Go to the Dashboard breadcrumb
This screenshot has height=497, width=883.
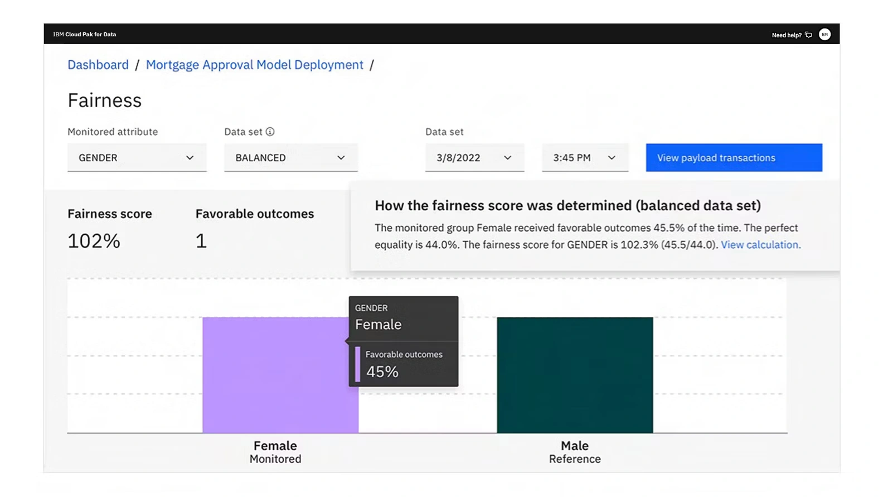pyautogui.click(x=98, y=65)
